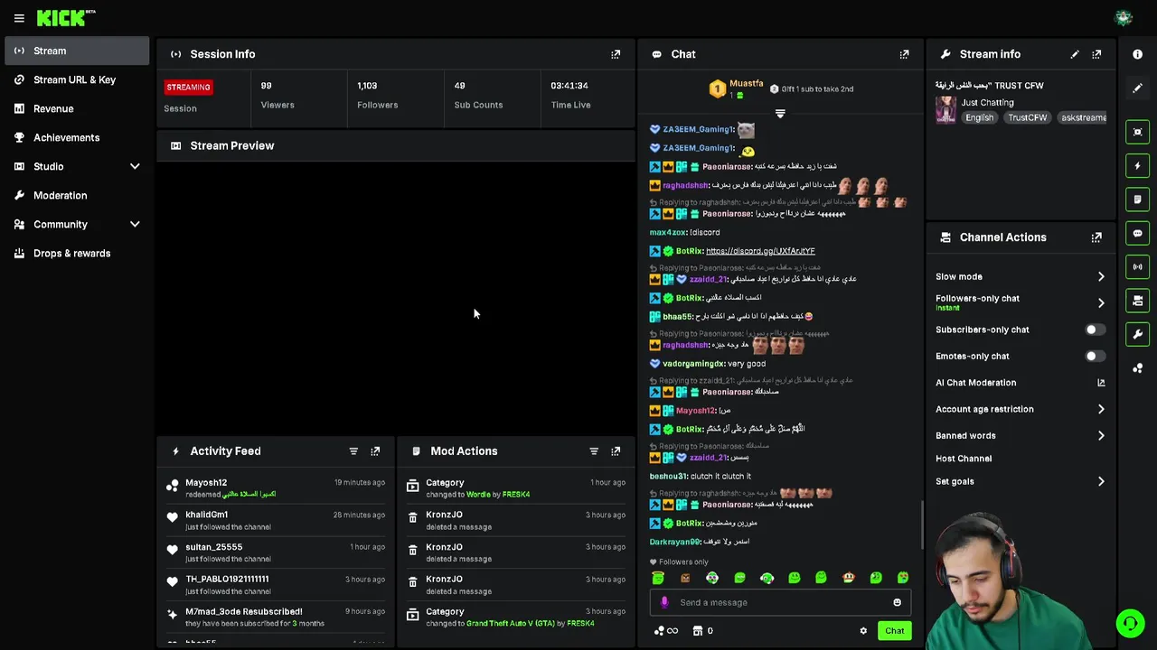The height and width of the screenshot is (650, 1157).
Task: Toggle the stream preview widget icon in sidebar
Action: pos(1137,132)
